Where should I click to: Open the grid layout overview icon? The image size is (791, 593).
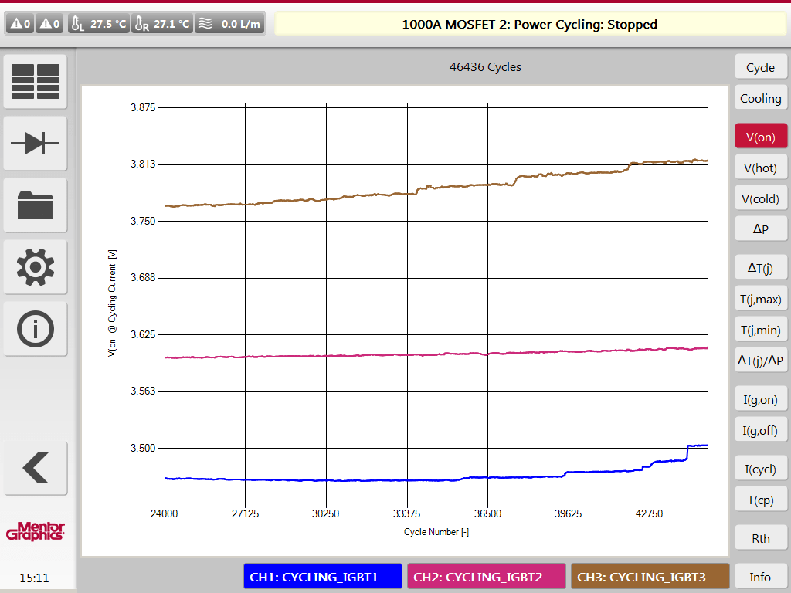pos(36,81)
